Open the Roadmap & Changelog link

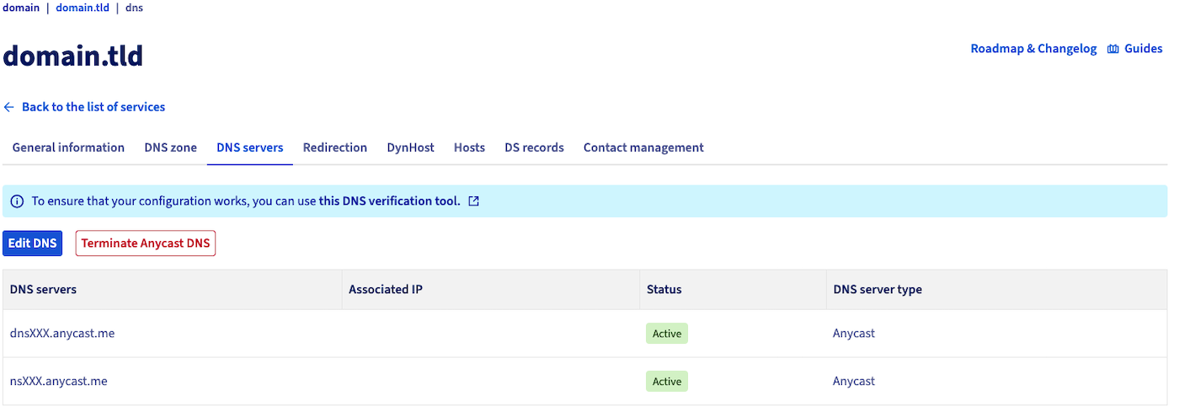pyautogui.click(x=1033, y=49)
